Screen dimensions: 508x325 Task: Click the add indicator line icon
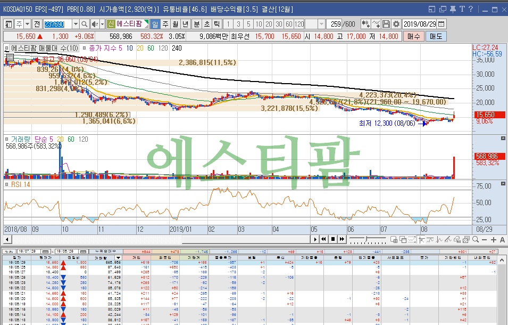coord(376,24)
